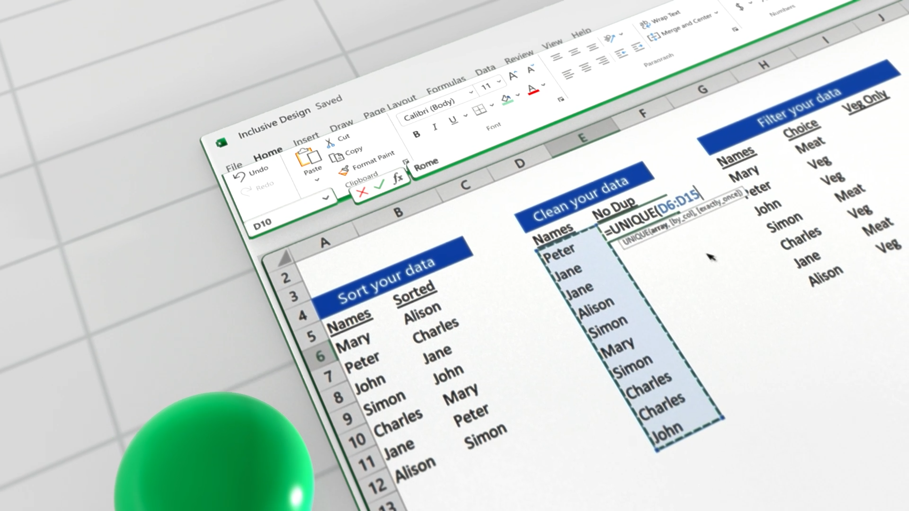Image resolution: width=909 pixels, height=511 pixels.
Task: Click the Top Align icon
Action: pos(557,57)
